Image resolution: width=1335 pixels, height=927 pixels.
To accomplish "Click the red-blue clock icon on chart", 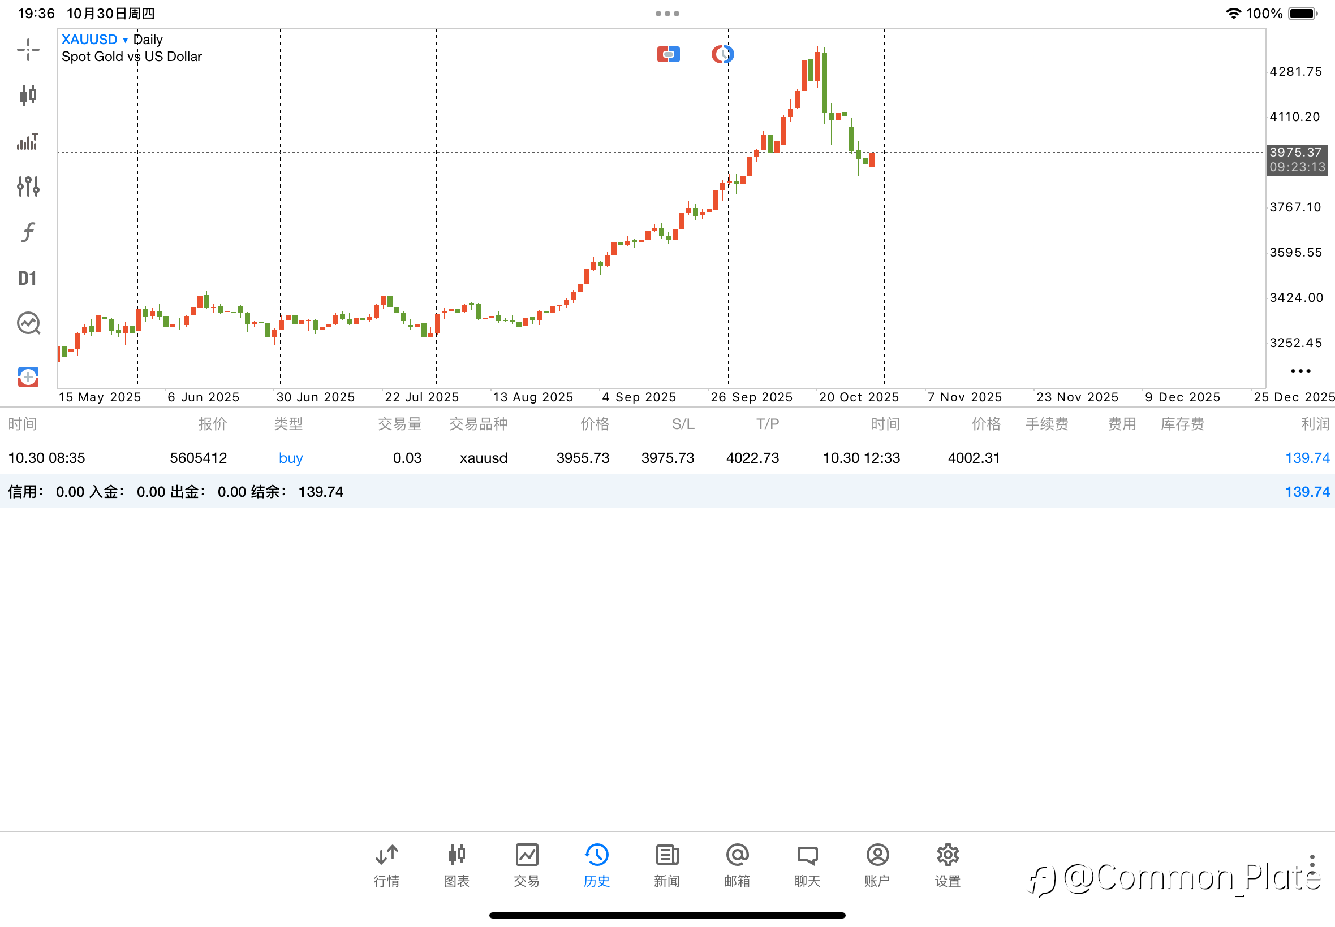I will coord(722,55).
